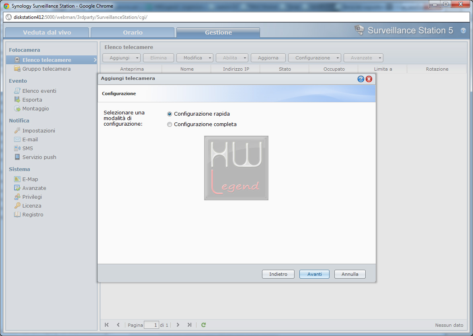Click the Aggiorna toolbar button
The width and height of the screenshot is (473, 336).
click(x=268, y=58)
